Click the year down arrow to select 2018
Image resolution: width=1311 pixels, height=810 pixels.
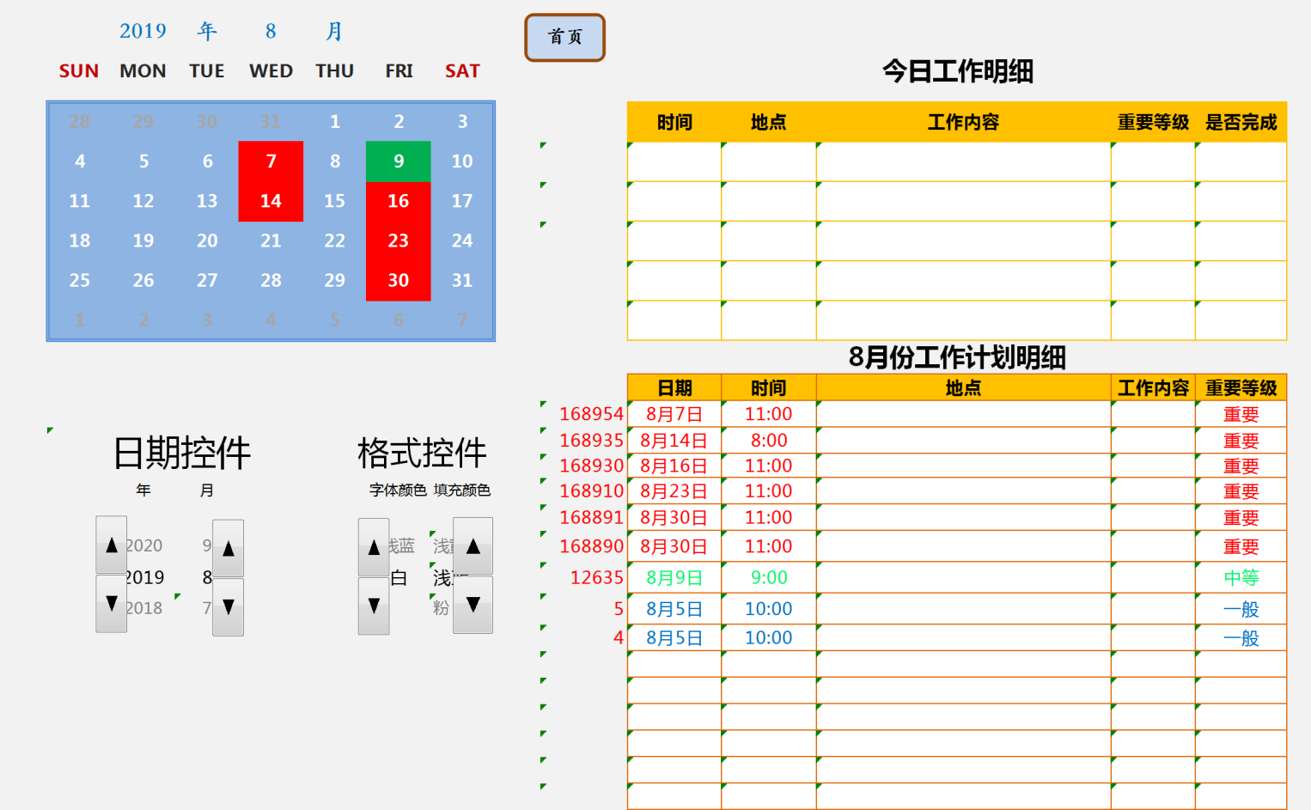click(x=111, y=606)
